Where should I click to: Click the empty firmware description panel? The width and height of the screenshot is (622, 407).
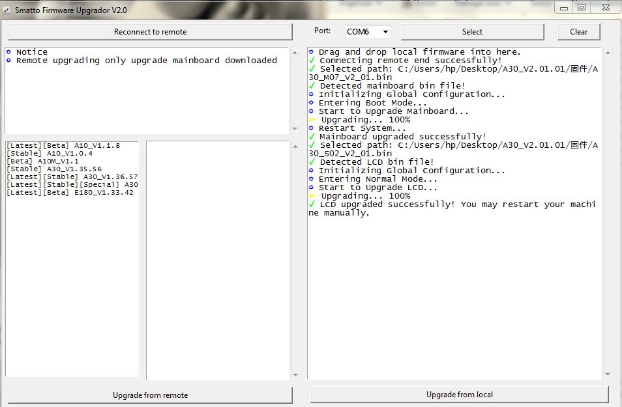coord(218,260)
